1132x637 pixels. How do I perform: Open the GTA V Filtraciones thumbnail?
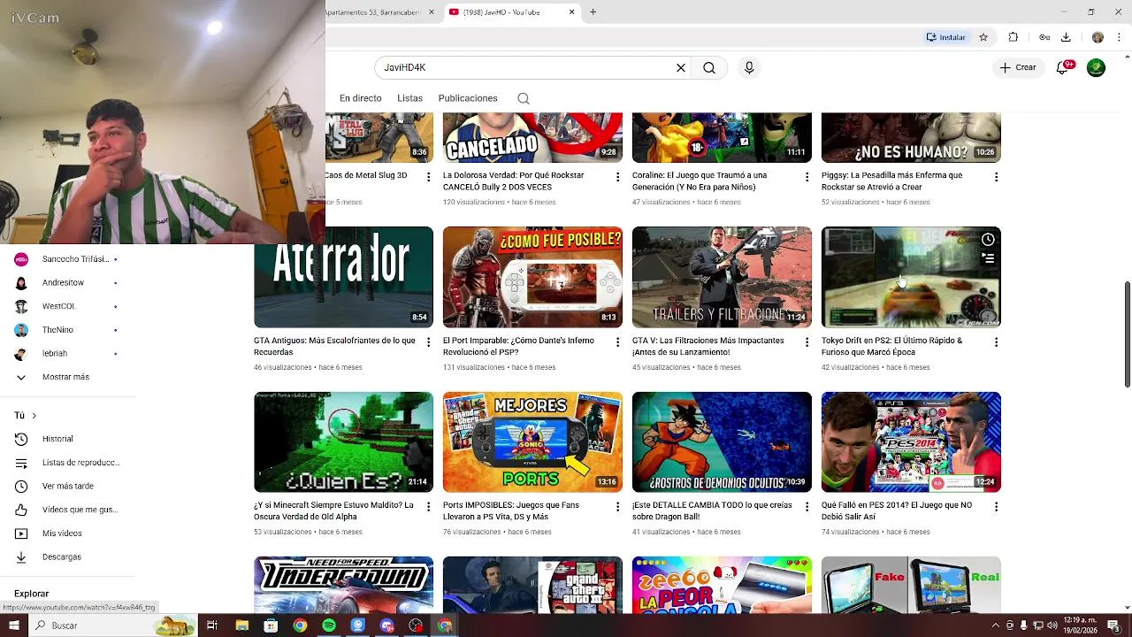pos(722,277)
